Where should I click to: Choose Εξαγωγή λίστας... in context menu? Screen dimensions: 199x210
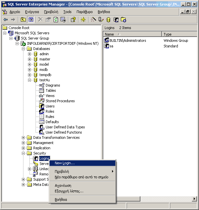point(82,191)
